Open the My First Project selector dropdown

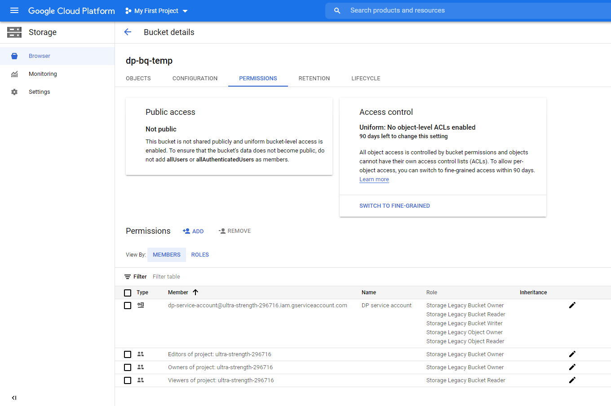[157, 11]
